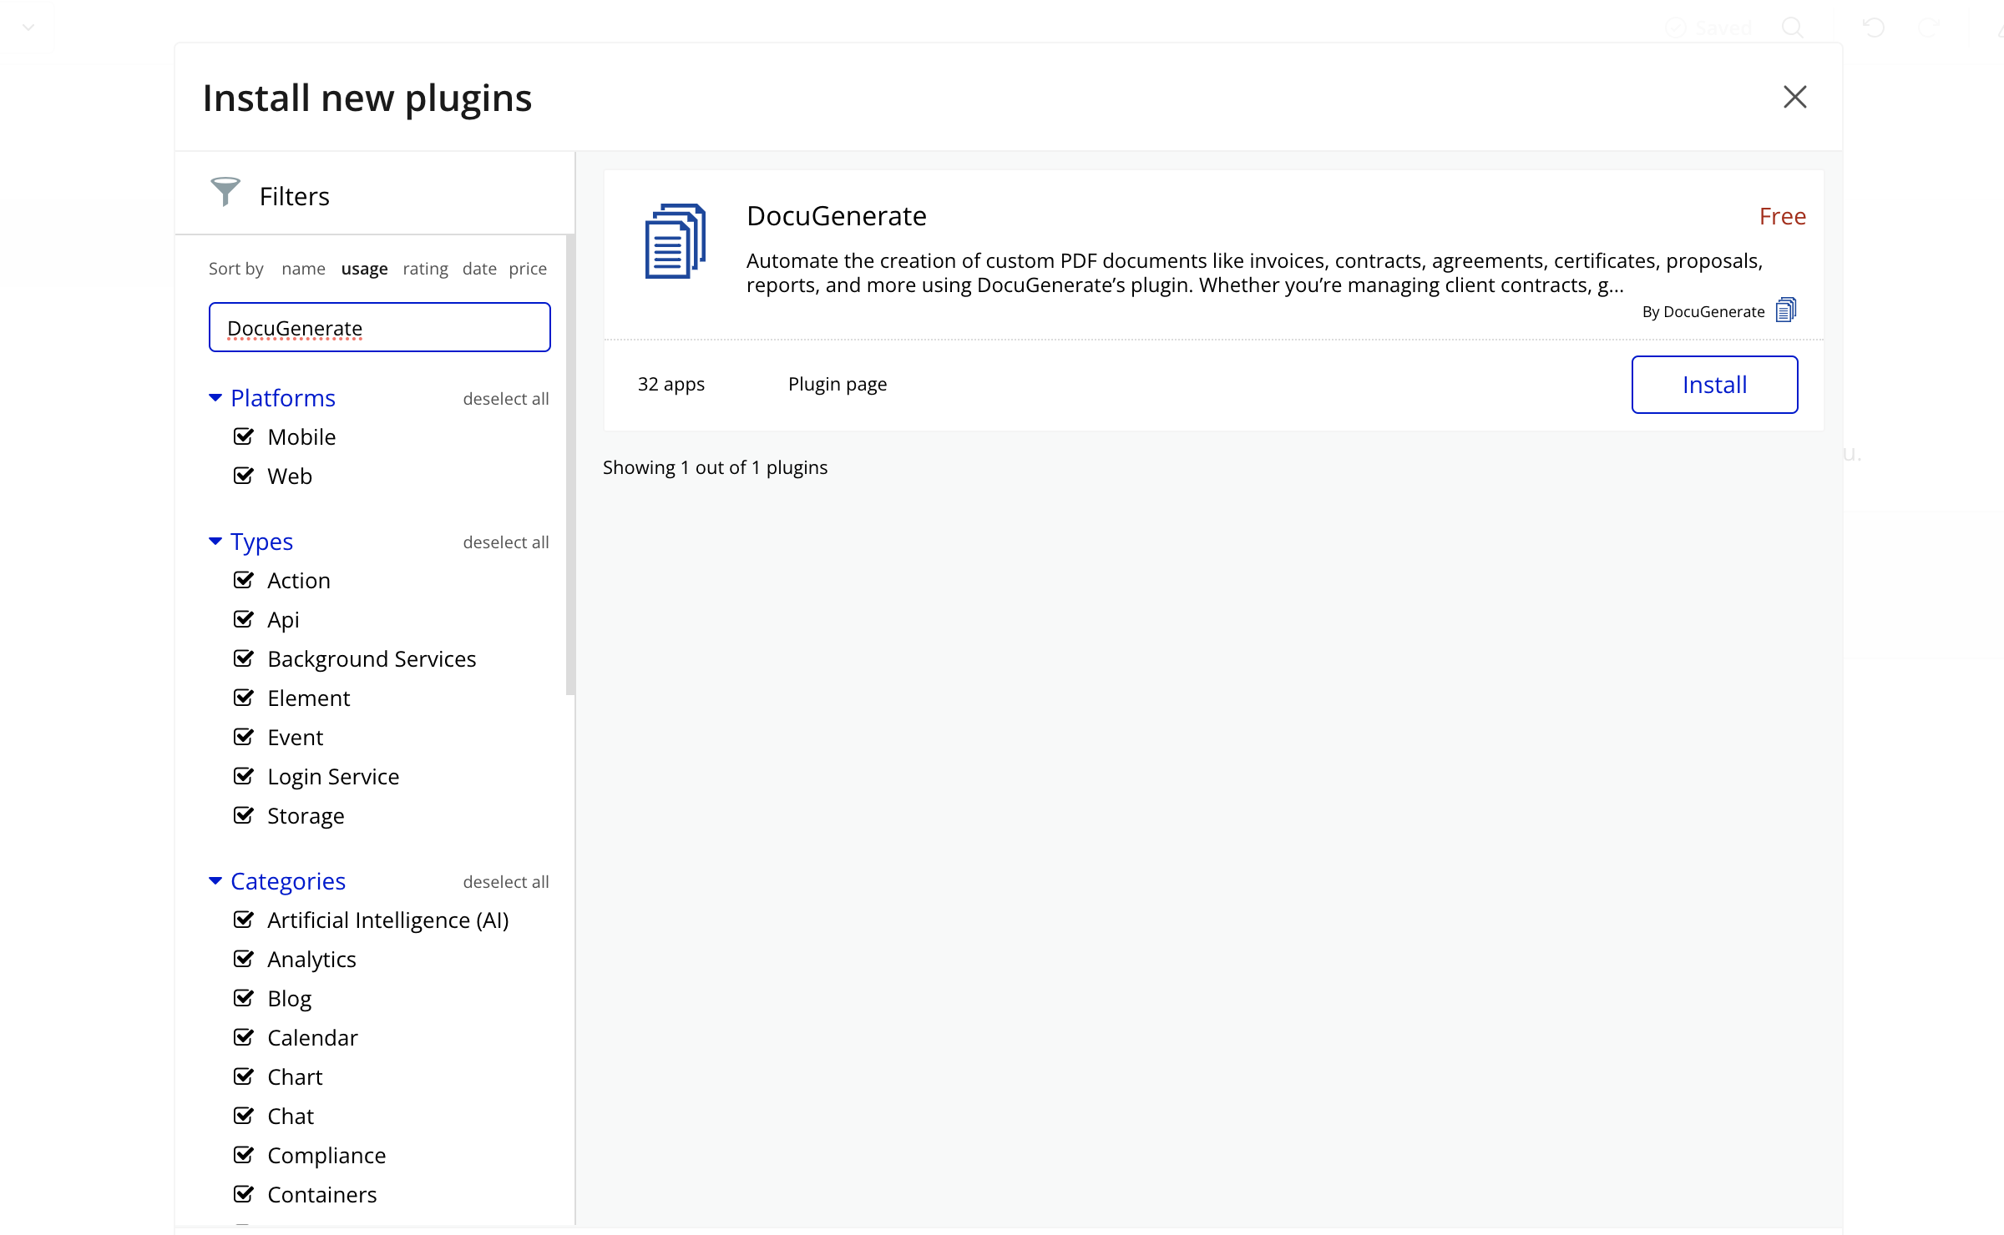Click the redo arrow in top bar

[1929, 28]
